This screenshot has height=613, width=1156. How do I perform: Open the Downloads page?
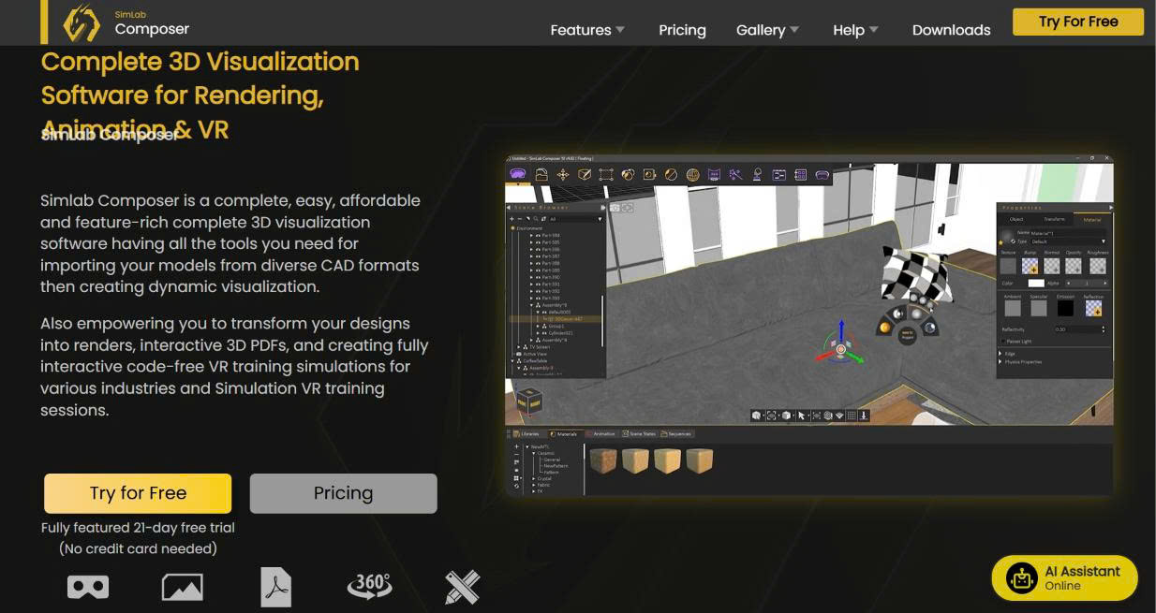[951, 30]
